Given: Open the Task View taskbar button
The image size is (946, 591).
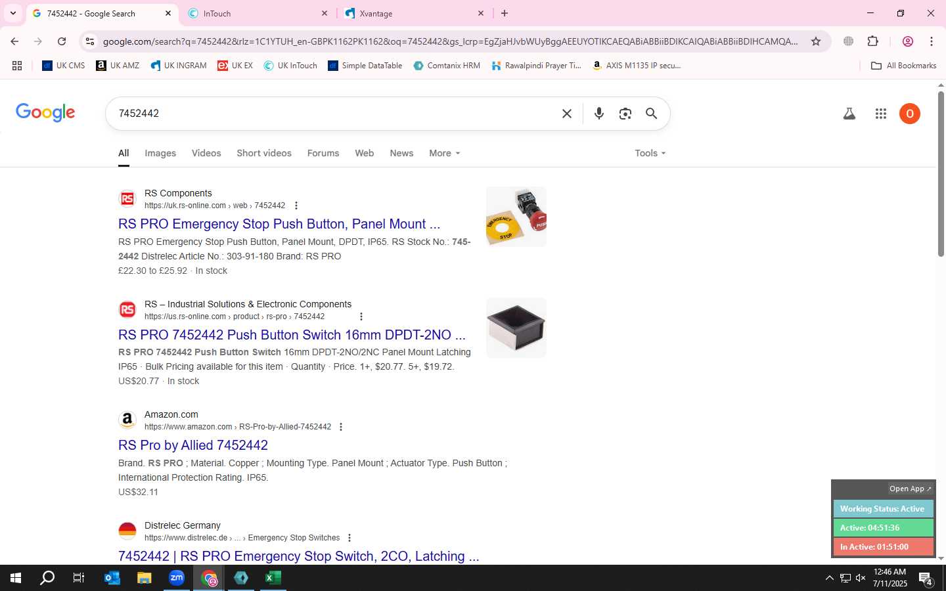Looking at the screenshot, I should (79, 578).
